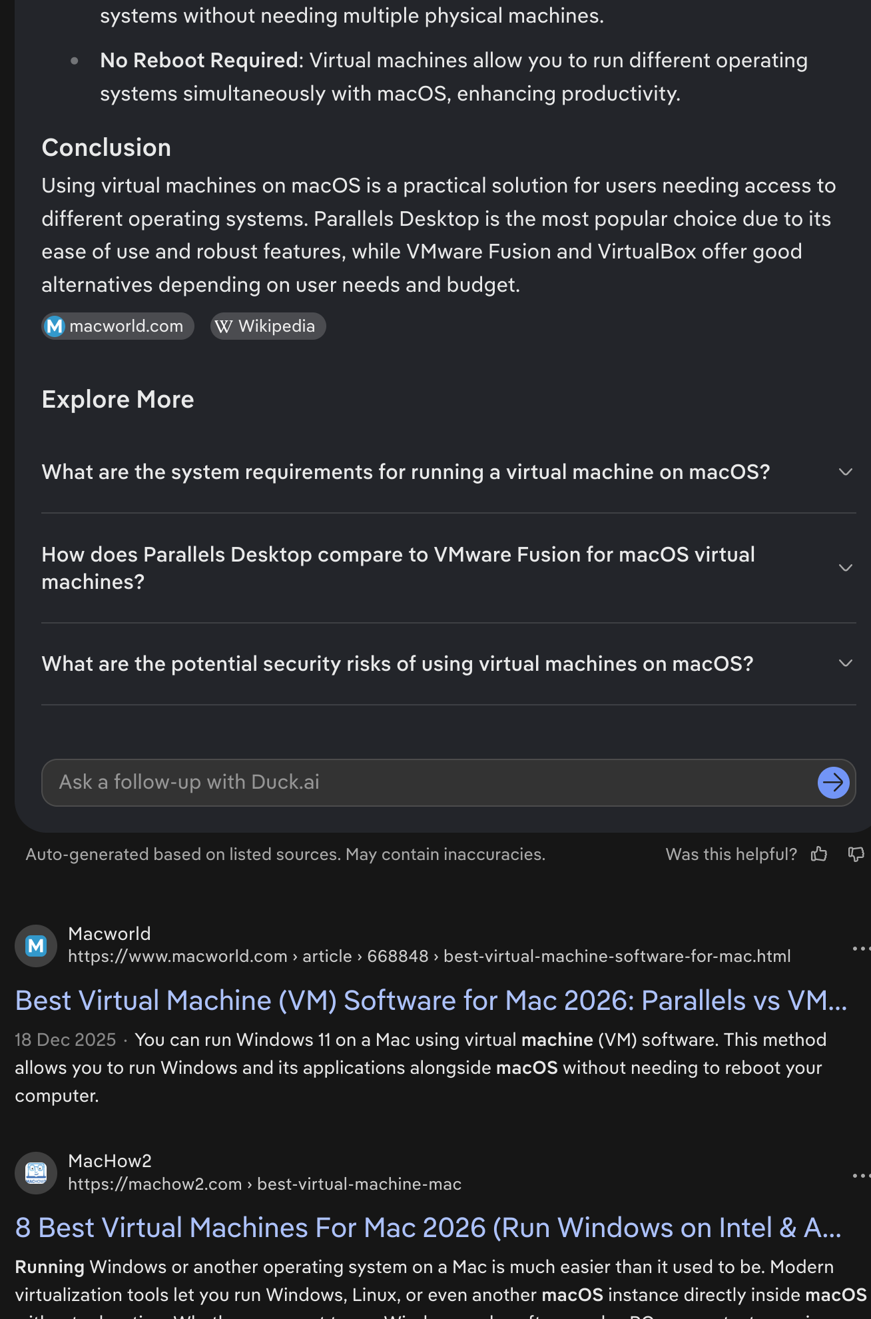871x1319 pixels.
Task: Submit follow-up with the blue arrow button
Action: pyautogui.click(x=833, y=783)
